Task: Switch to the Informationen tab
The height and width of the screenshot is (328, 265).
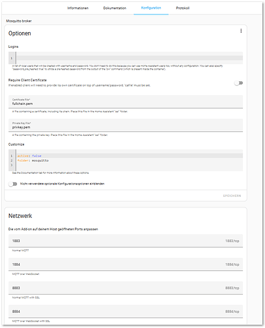Action: coord(78,8)
